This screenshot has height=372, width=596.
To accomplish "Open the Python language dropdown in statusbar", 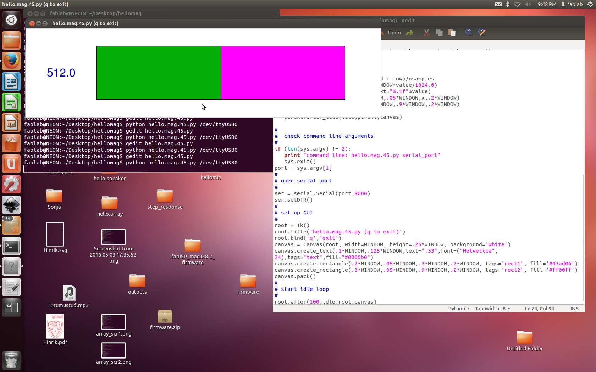I will click(x=459, y=309).
